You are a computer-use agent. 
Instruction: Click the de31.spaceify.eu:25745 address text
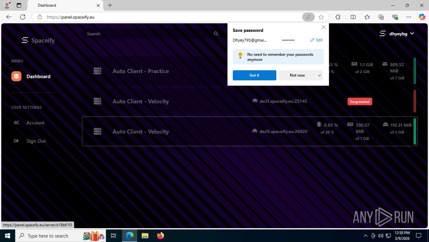(x=283, y=101)
